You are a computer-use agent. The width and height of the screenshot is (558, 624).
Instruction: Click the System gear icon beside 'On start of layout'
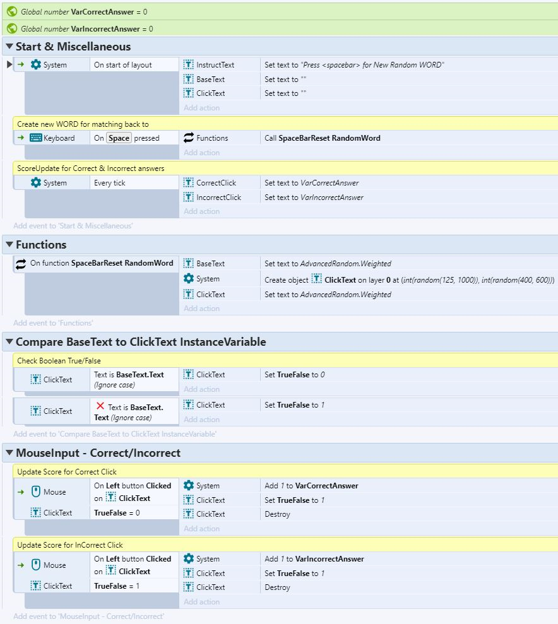36,64
